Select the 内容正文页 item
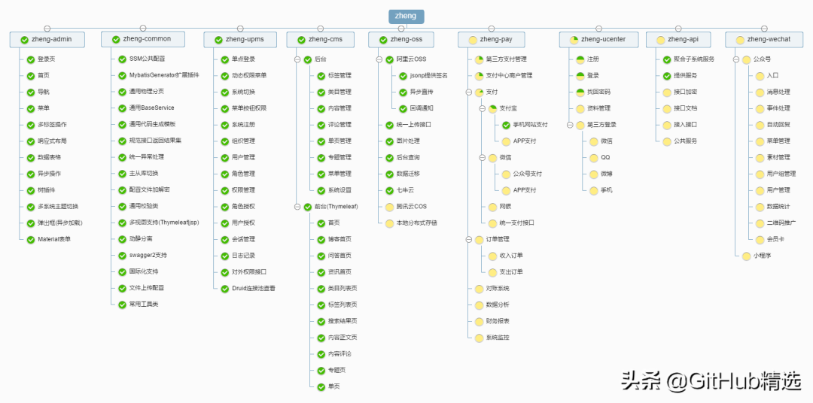The width and height of the screenshot is (813, 403). point(337,338)
